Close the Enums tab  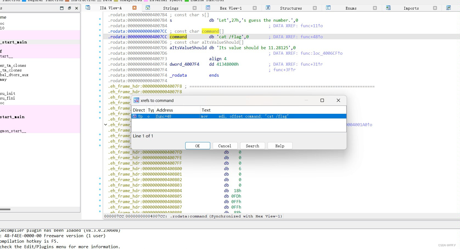pyautogui.click(x=375, y=8)
